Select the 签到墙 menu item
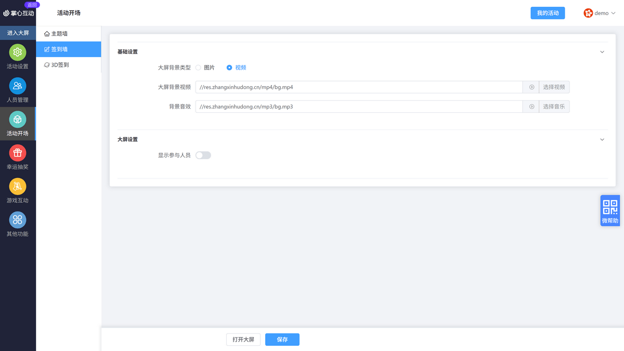Image resolution: width=624 pixels, height=351 pixels. 69,49
